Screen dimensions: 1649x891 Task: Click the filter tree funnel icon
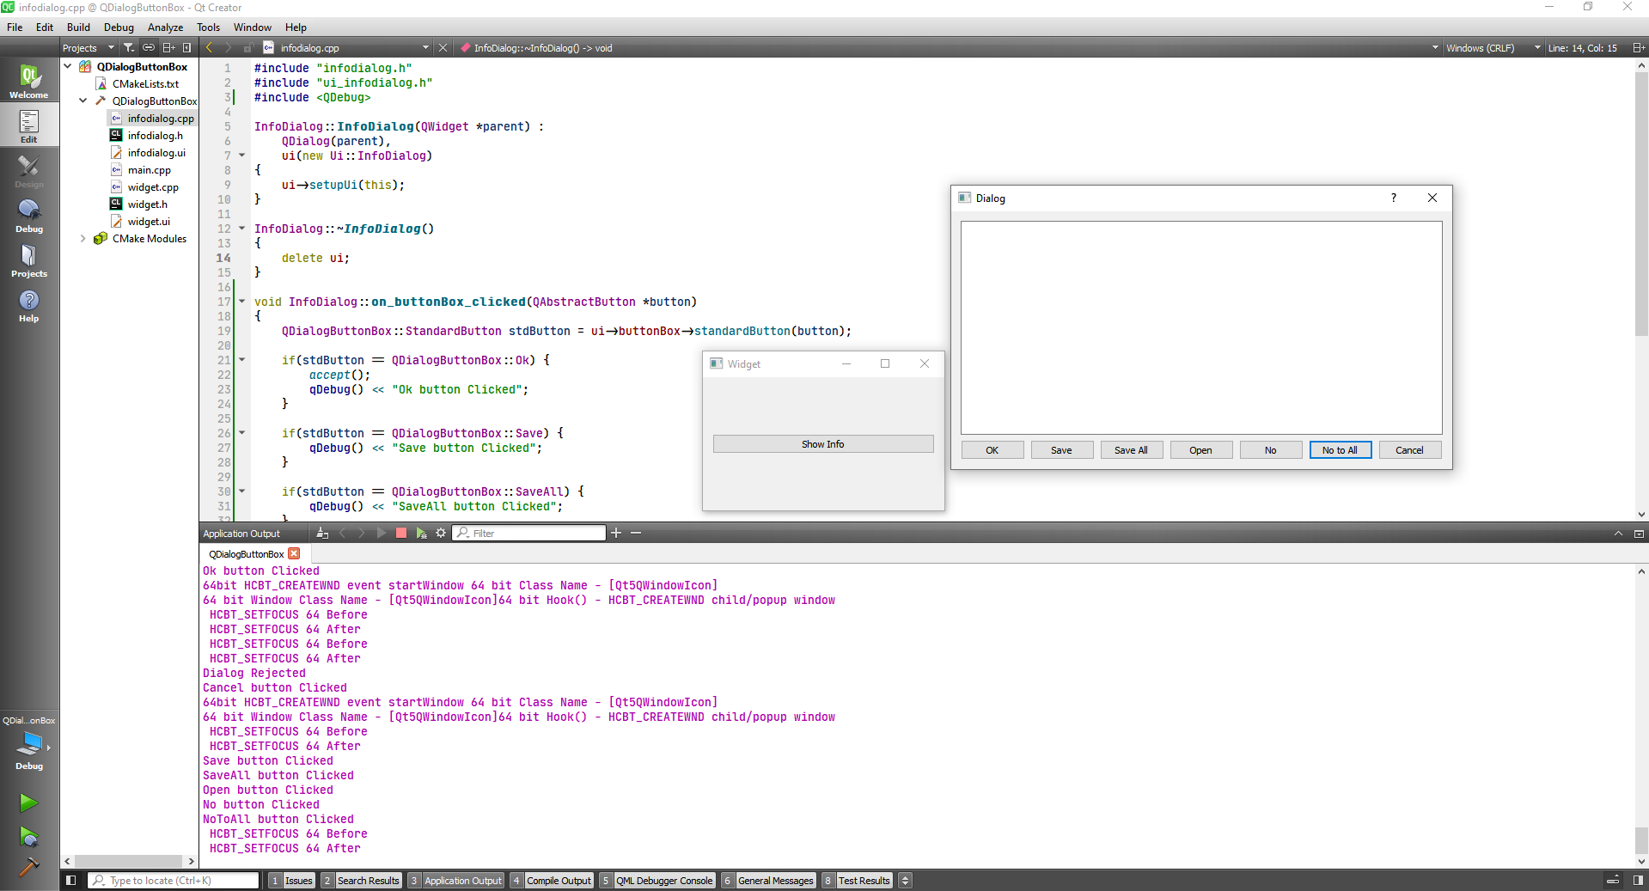(x=128, y=48)
